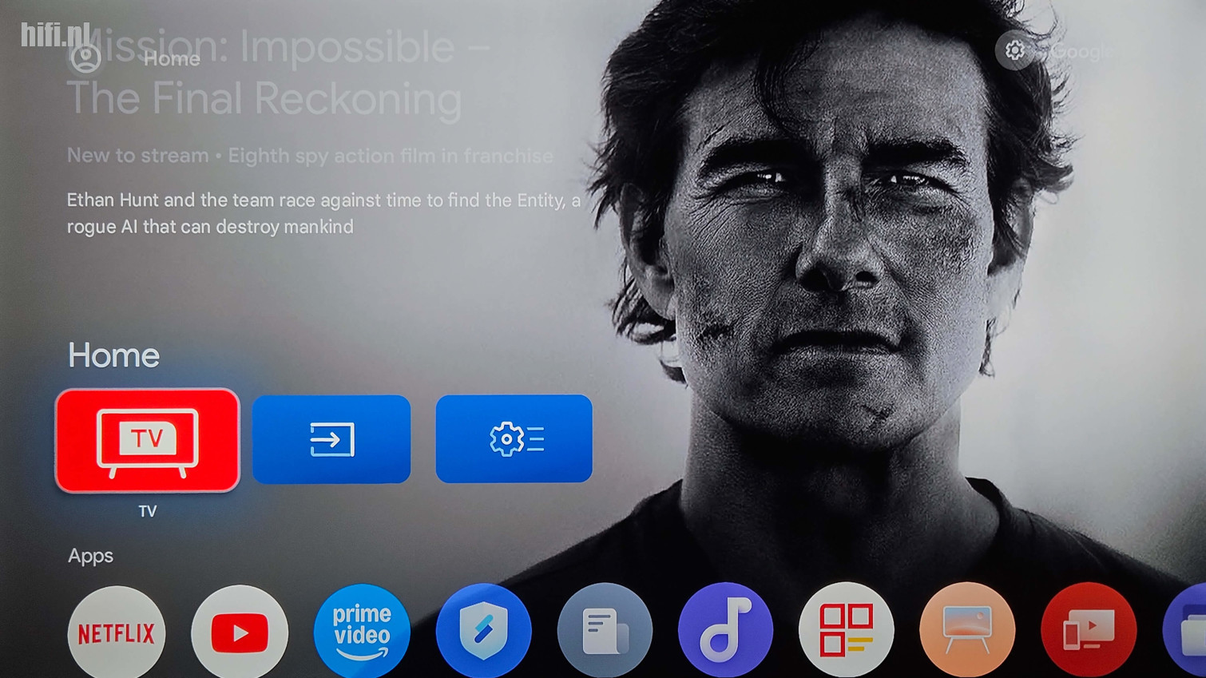
Task: Open the red TV tile
Action: coord(147,440)
